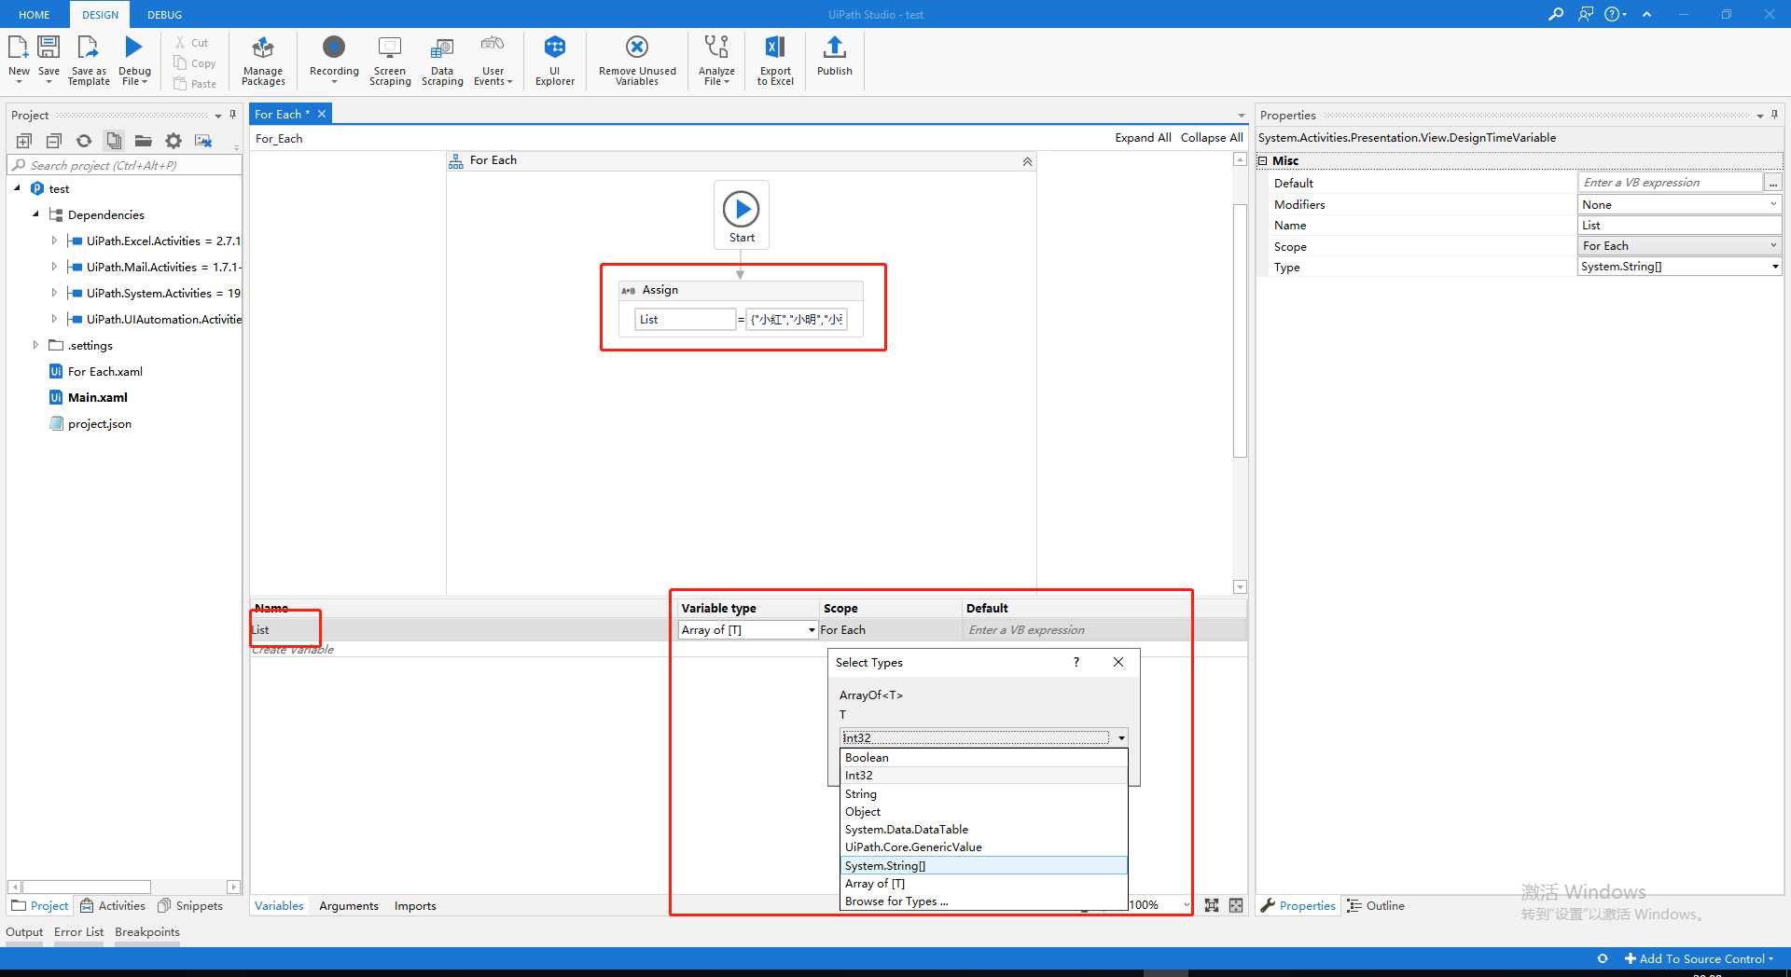Collapse the Misc properties section
The height and width of the screenshot is (977, 1791).
coord(1263,160)
